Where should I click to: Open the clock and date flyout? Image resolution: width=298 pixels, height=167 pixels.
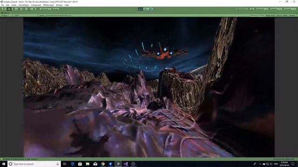coord(284,164)
